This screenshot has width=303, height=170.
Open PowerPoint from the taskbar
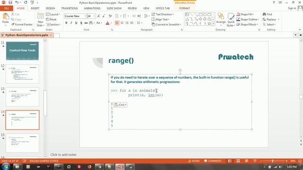pos(120,167)
